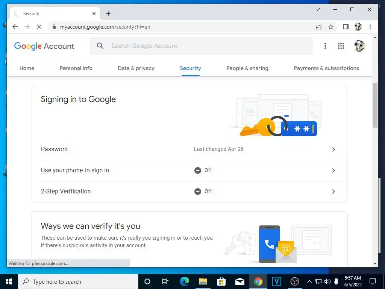The image size is (385, 289).
Task: Open Chrome three-dot menu
Action: pyautogui.click(x=370, y=27)
